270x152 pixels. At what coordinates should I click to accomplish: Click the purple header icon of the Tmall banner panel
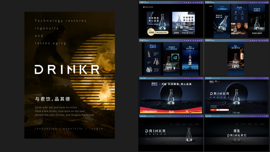coord(201,78)
